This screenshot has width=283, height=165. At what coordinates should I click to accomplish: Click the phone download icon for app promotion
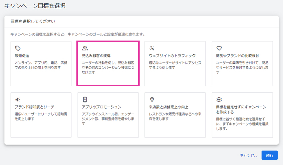85,99
